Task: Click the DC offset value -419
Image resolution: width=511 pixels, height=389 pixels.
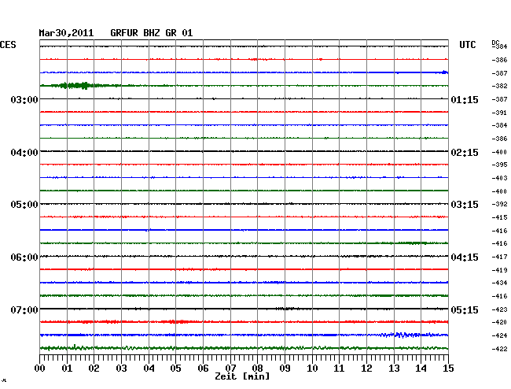Action: (x=499, y=270)
